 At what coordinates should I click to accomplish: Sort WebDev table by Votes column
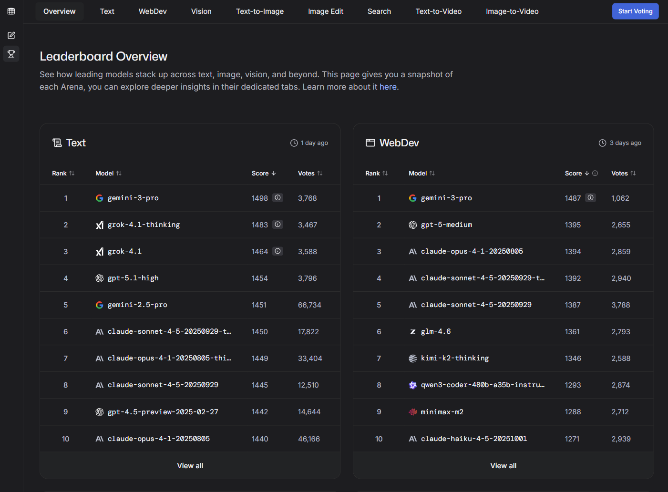(624, 174)
